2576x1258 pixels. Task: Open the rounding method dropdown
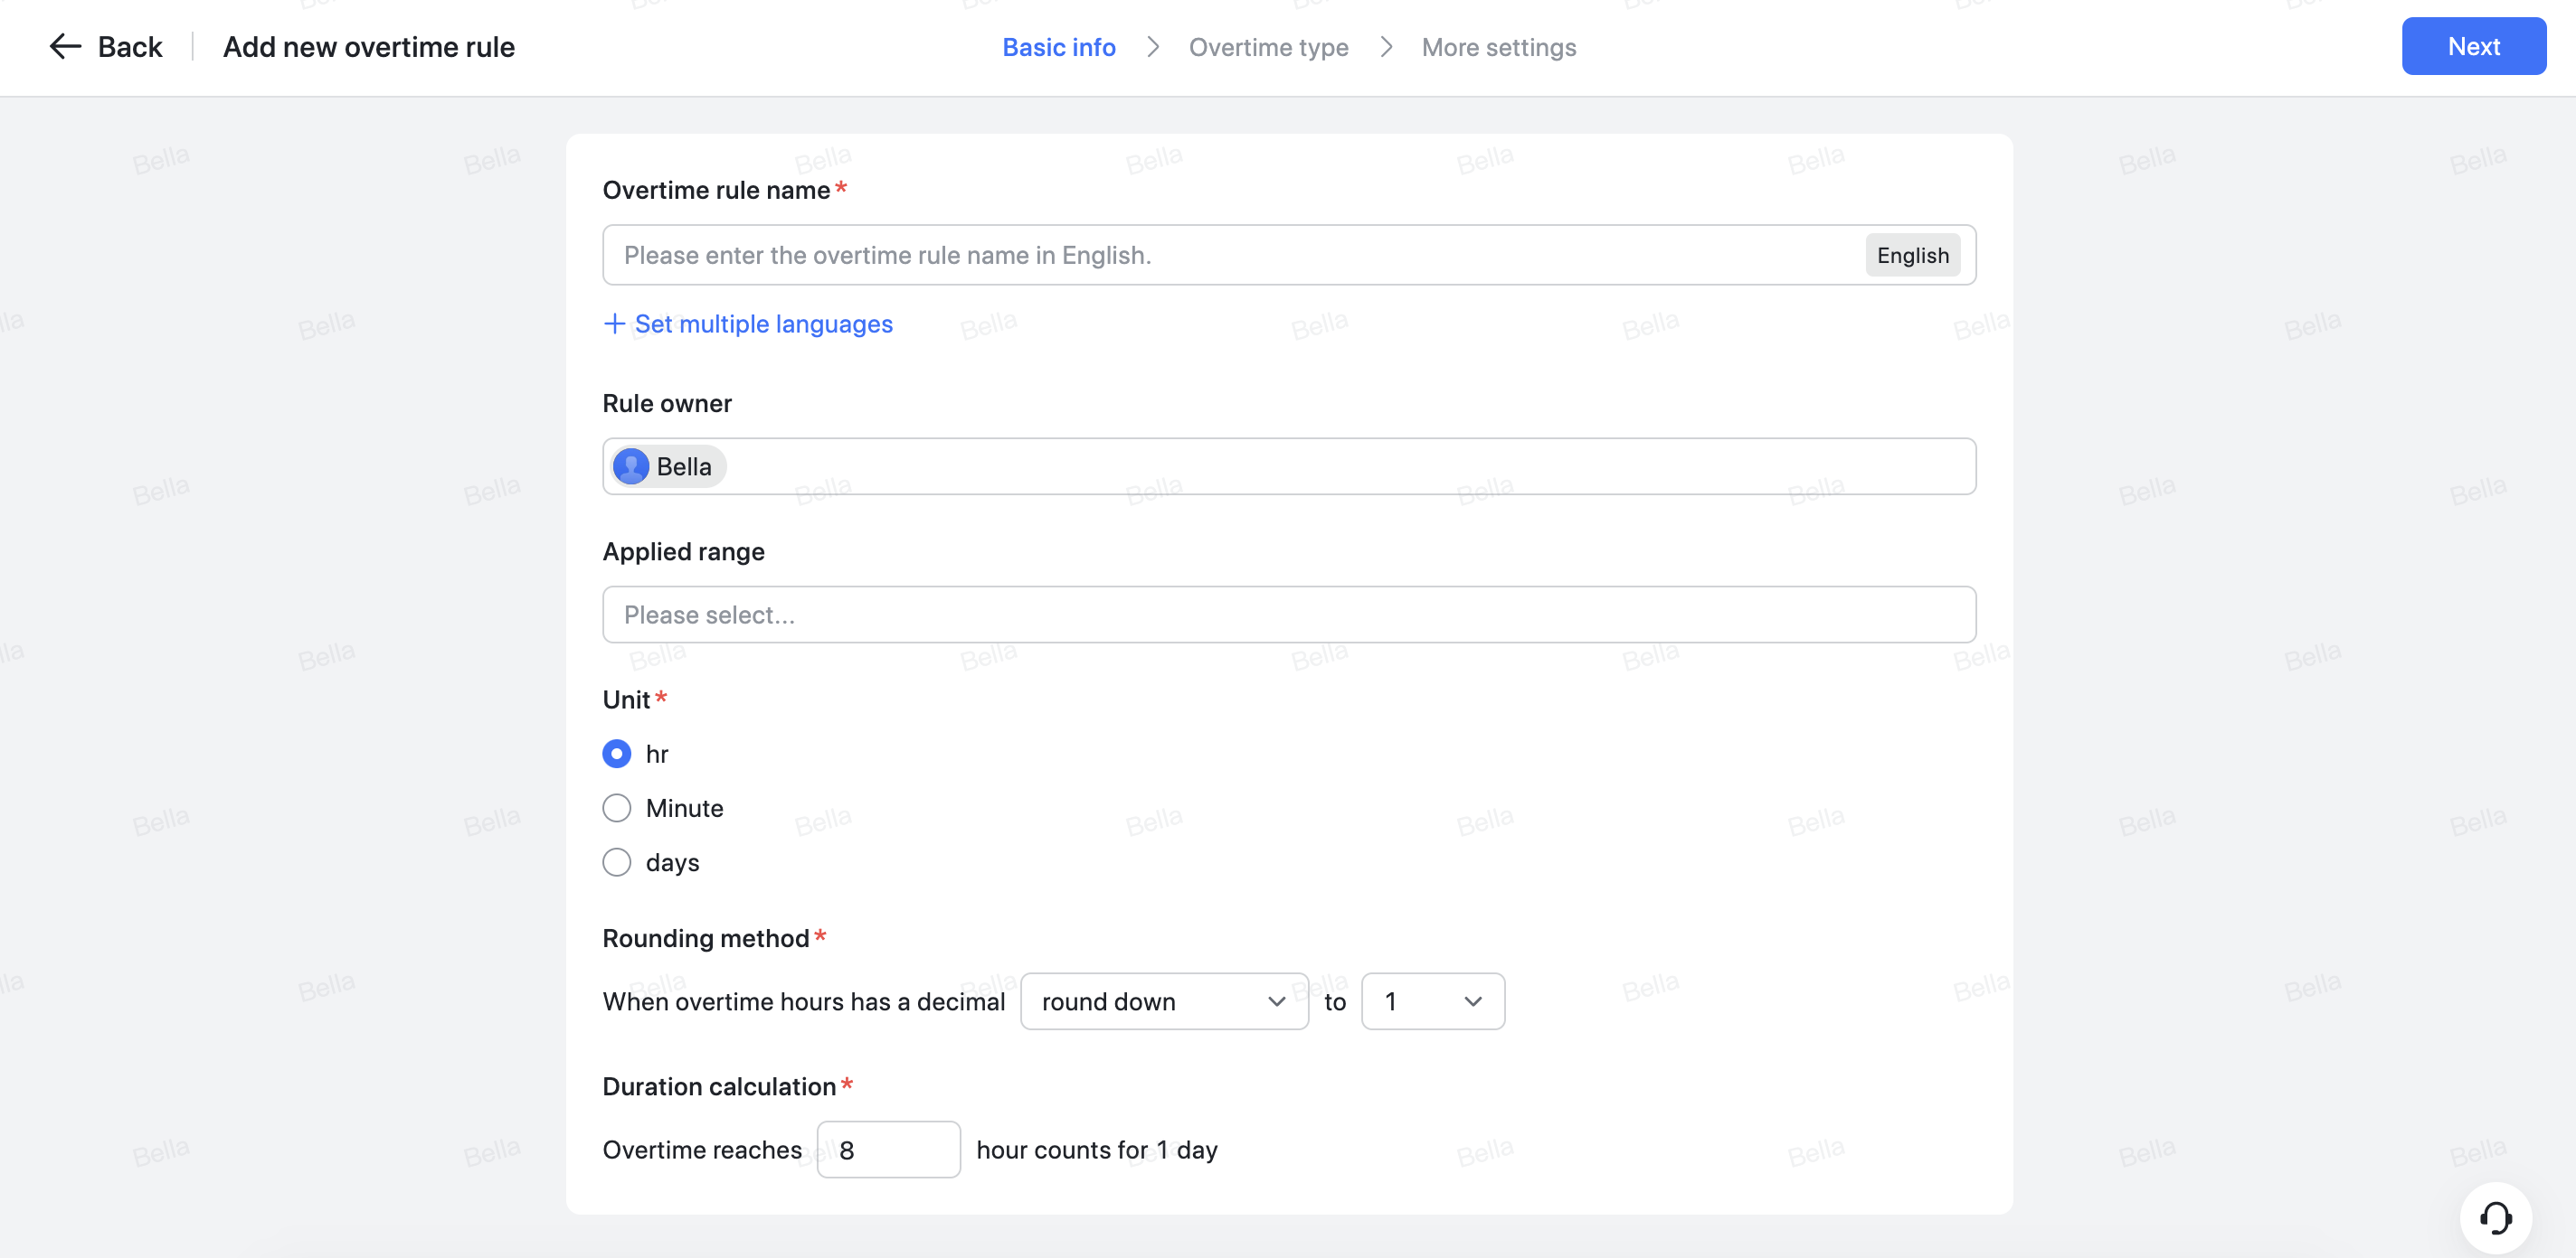[x=1164, y=1001]
